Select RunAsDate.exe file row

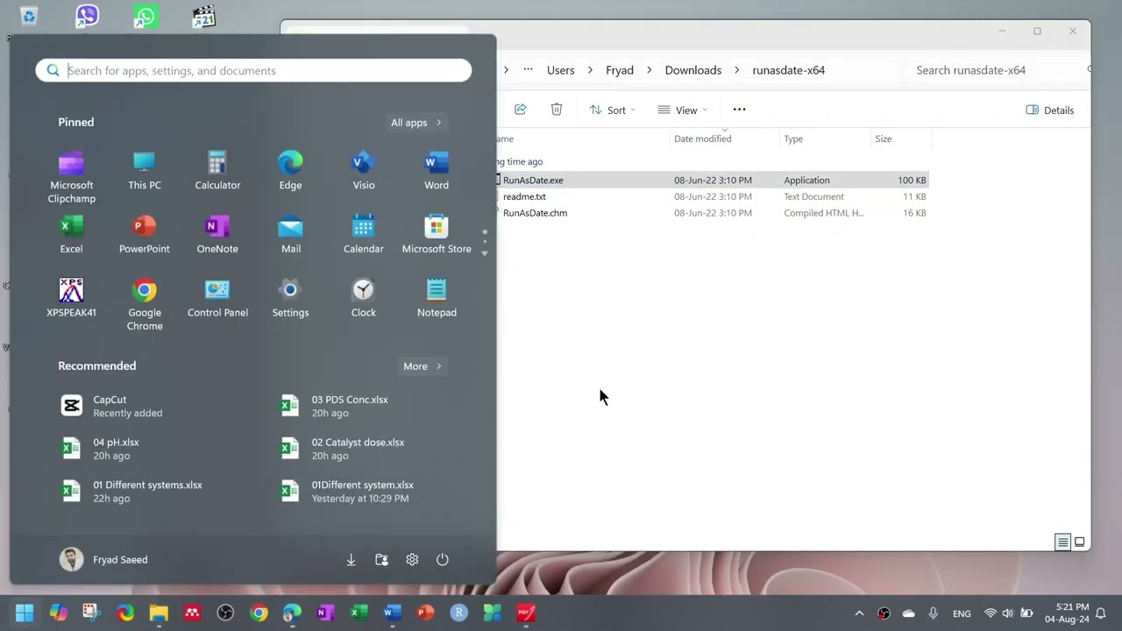click(x=712, y=180)
